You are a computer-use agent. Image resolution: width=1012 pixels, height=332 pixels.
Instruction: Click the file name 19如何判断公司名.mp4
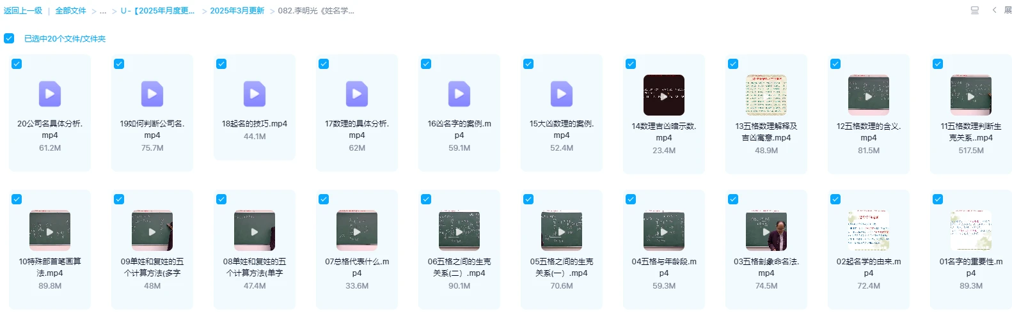point(152,130)
